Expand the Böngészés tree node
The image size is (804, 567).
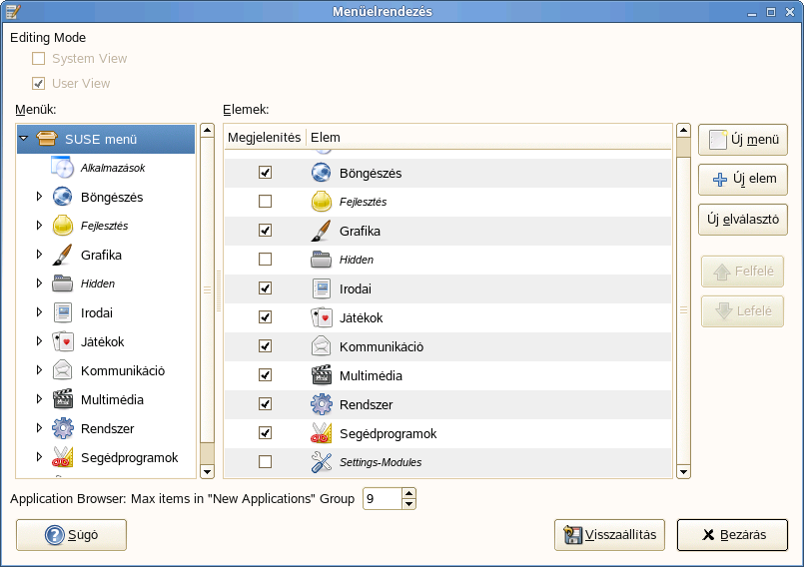[39, 197]
